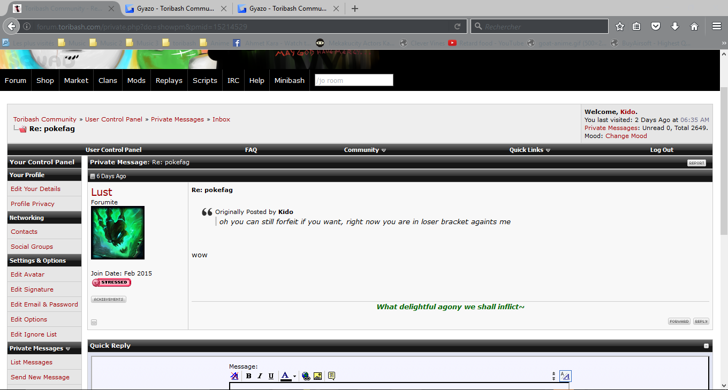Collapse the Quick Reply panel
The height and width of the screenshot is (390, 728).
pos(706,346)
